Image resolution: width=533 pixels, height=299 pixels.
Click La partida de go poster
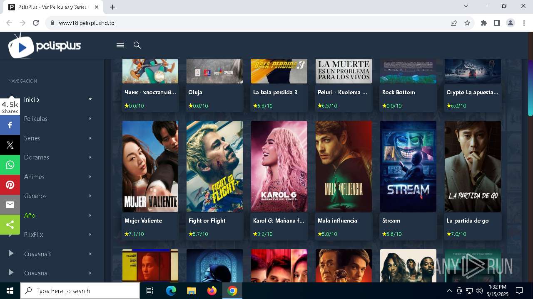coord(473,166)
